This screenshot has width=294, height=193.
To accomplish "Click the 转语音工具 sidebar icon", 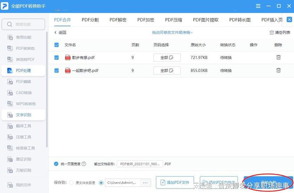I will [x=10, y=148].
